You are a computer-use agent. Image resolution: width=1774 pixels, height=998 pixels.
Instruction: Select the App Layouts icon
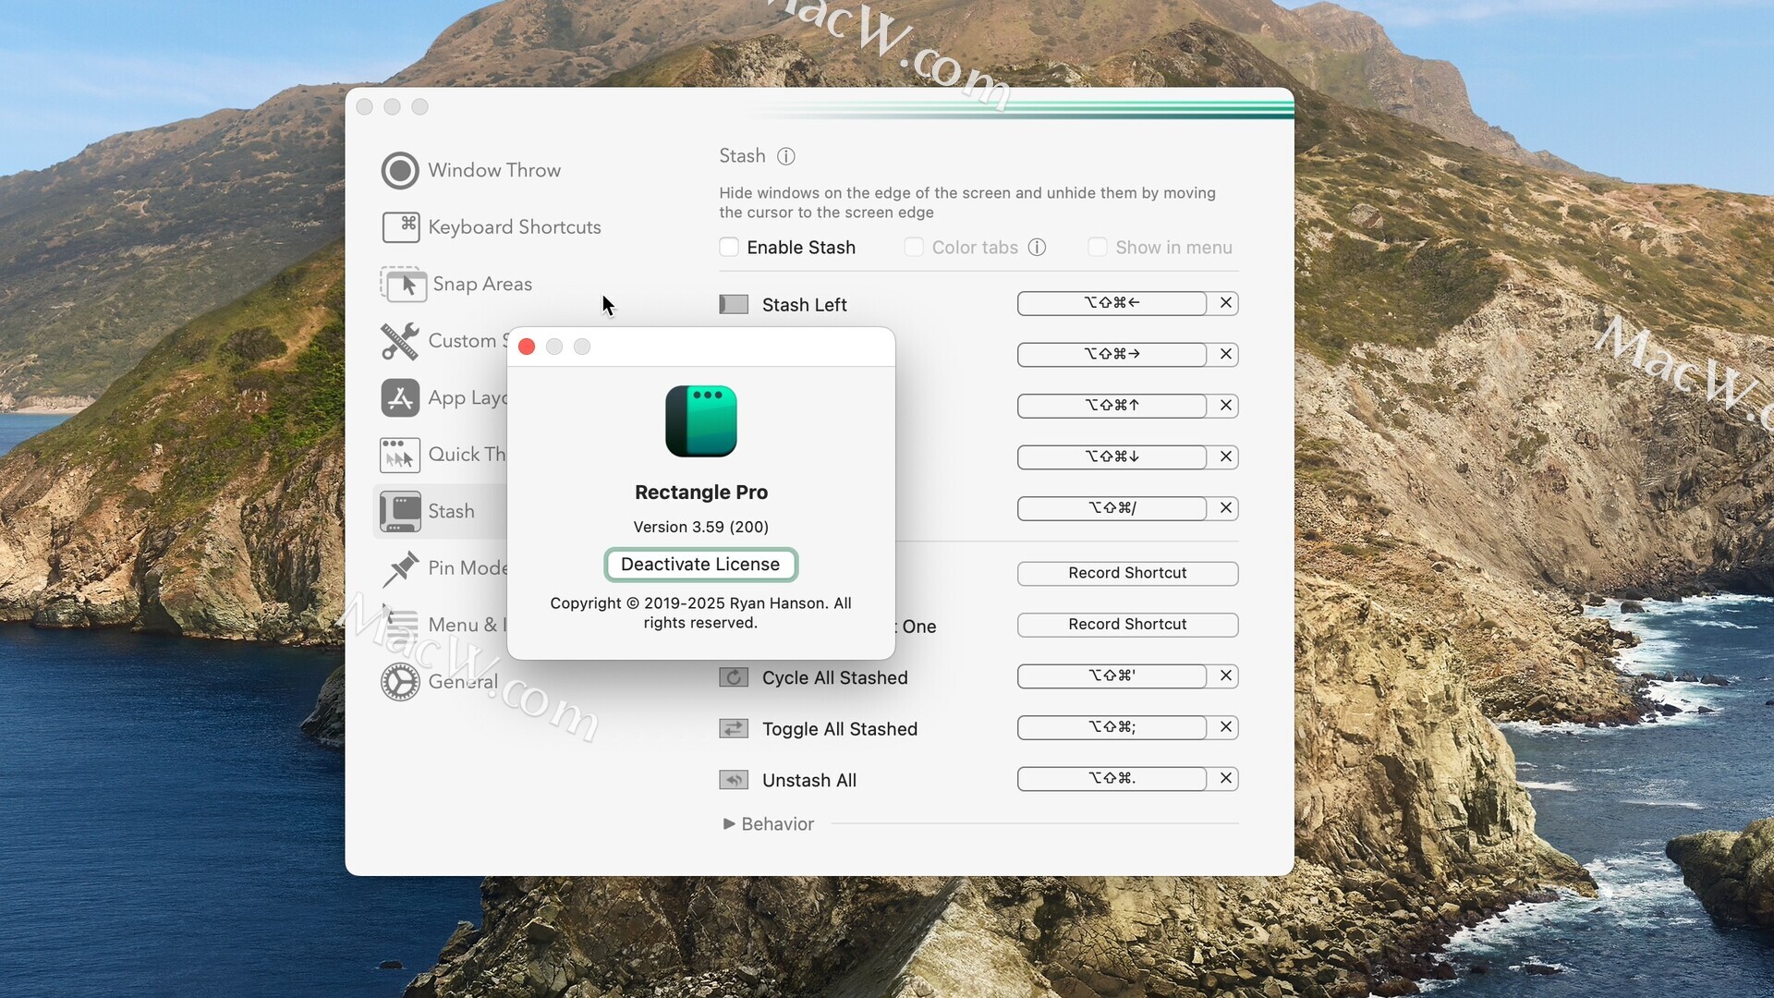tap(400, 398)
